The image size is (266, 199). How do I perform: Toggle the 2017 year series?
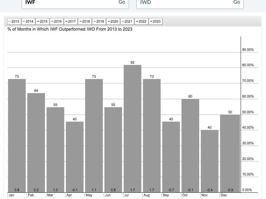click(71, 22)
